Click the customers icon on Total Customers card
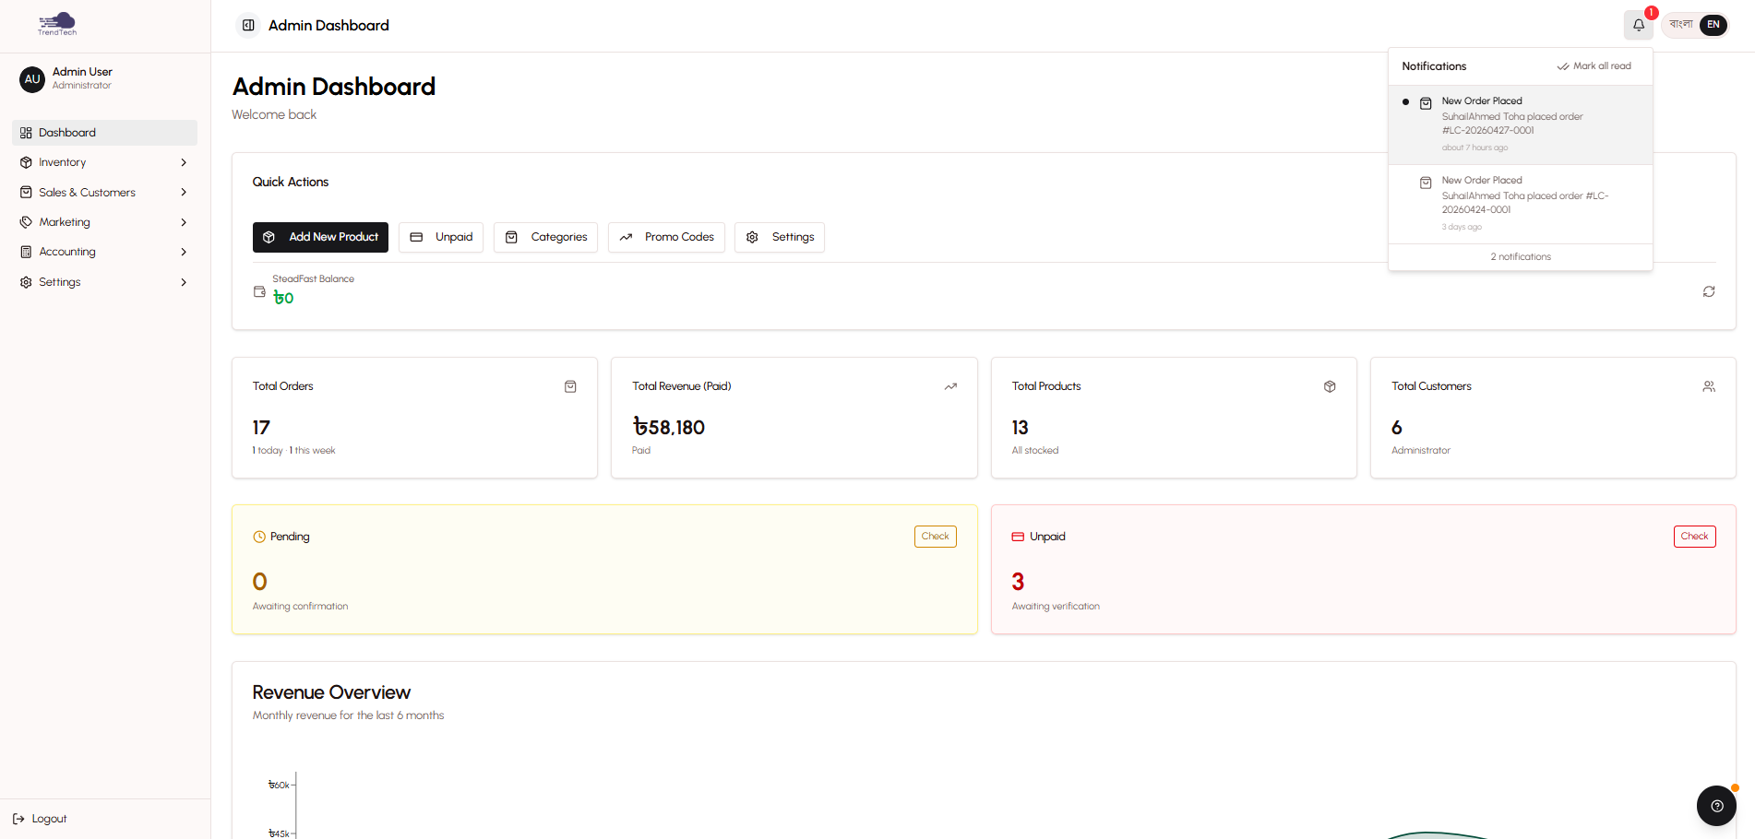 (x=1709, y=386)
